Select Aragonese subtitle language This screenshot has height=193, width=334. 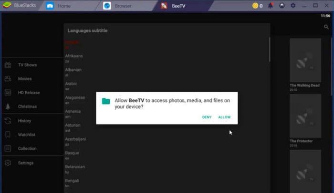(x=75, y=100)
